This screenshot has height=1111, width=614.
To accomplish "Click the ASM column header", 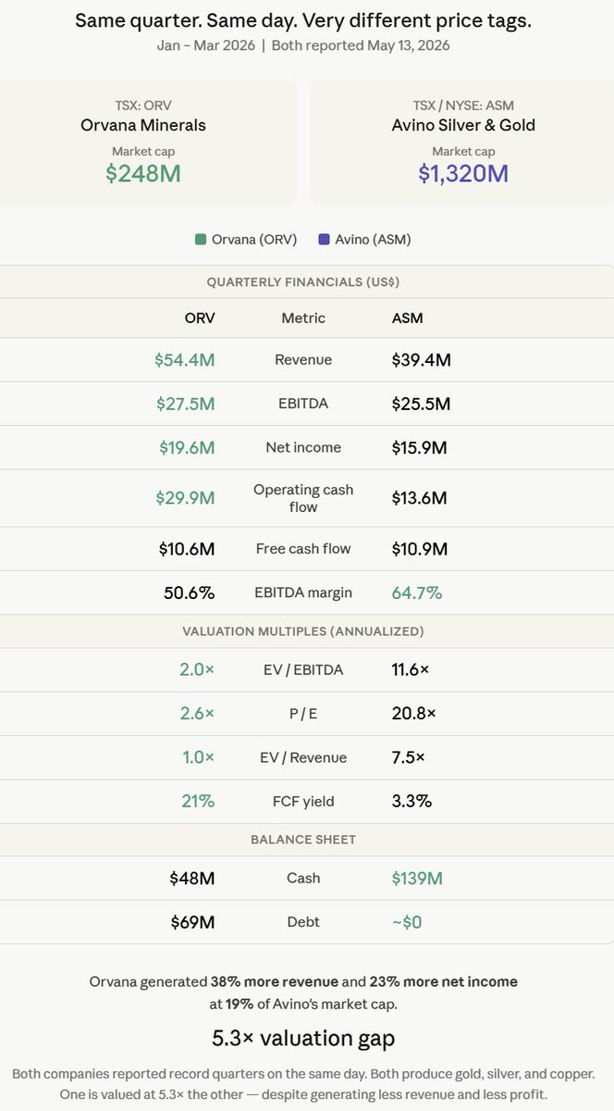I will click(408, 318).
